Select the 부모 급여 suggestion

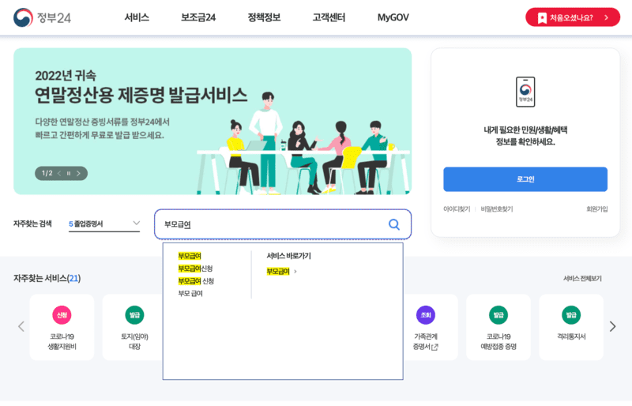pos(190,294)
